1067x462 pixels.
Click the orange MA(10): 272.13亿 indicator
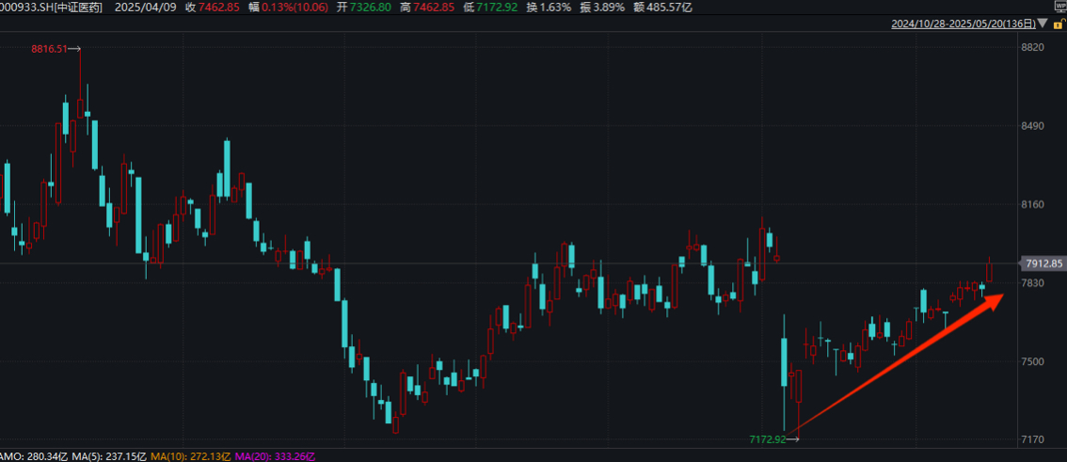pos(190,455)
